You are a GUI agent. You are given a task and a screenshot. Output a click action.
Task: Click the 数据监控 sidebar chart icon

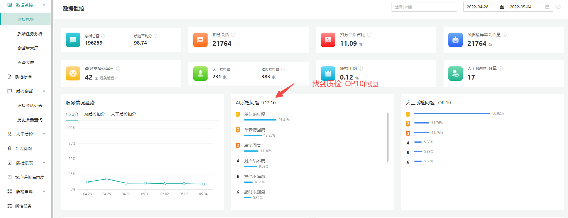(10, 5)
